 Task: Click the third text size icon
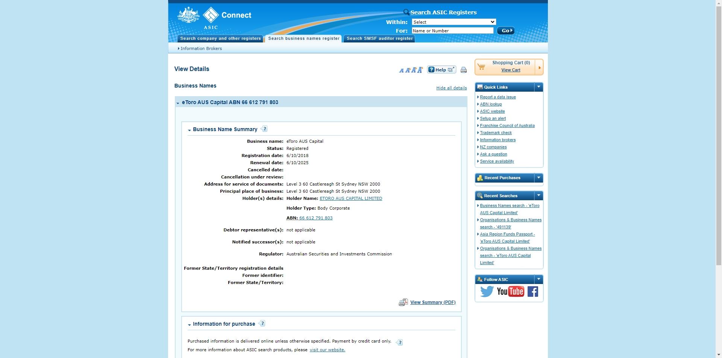(x=414, y=70)
